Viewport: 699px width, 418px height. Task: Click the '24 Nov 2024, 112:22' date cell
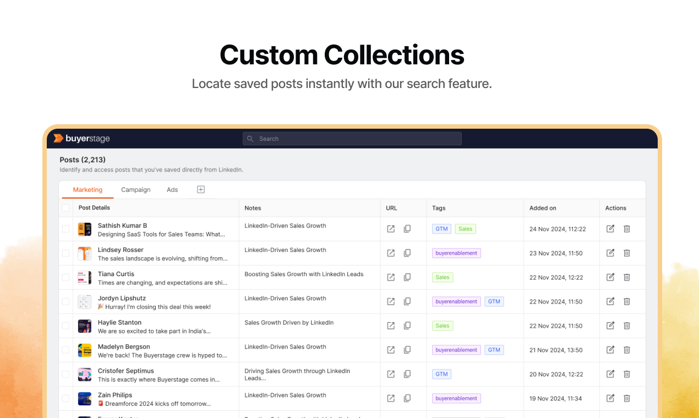coord(558,229)
